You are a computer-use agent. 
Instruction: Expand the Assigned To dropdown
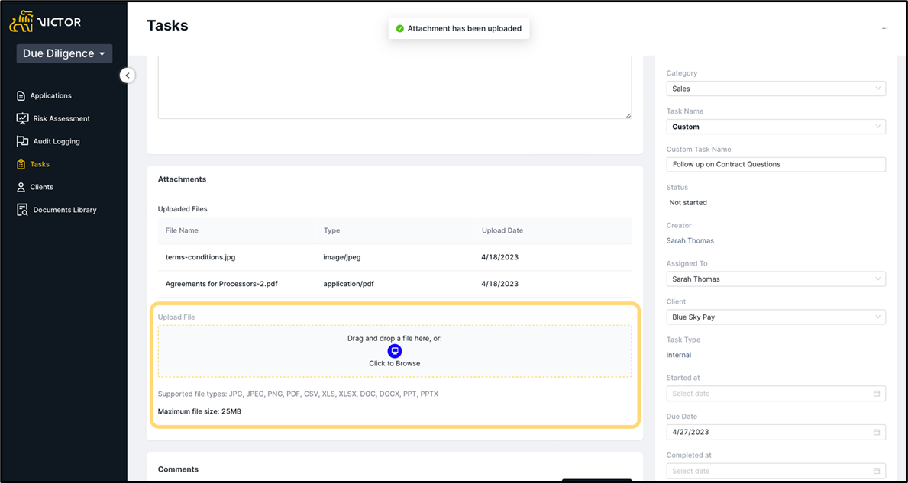(776, 279)
